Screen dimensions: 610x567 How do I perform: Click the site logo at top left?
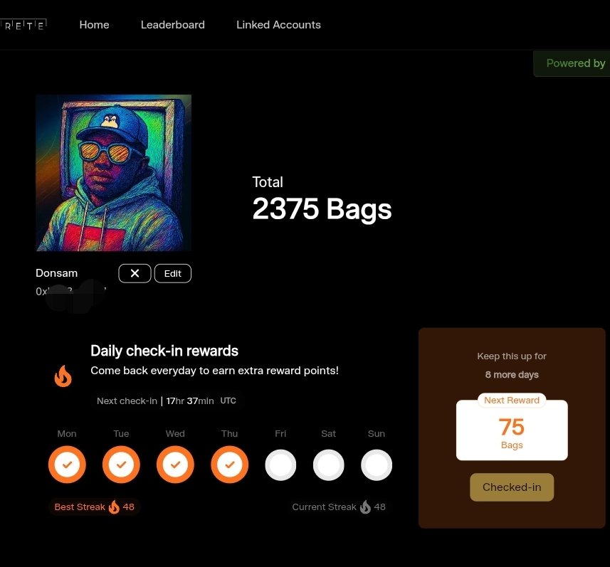(x=23, y=26)
